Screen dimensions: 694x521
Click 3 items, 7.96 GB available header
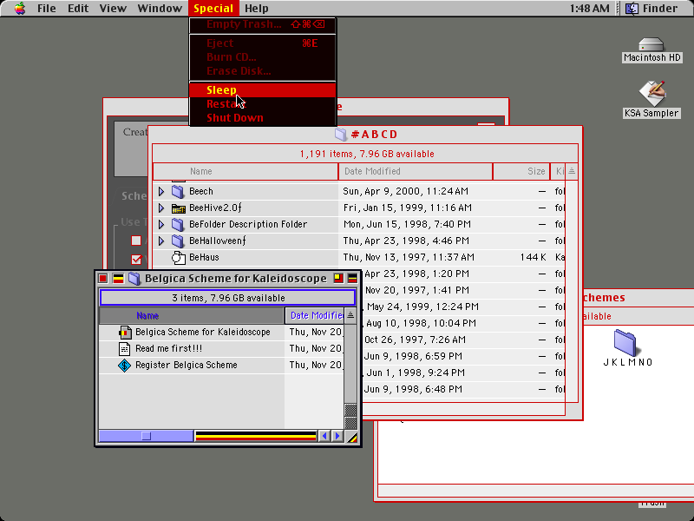[x=228, y=298]
